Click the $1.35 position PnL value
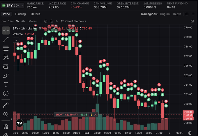 coord(84,115)
